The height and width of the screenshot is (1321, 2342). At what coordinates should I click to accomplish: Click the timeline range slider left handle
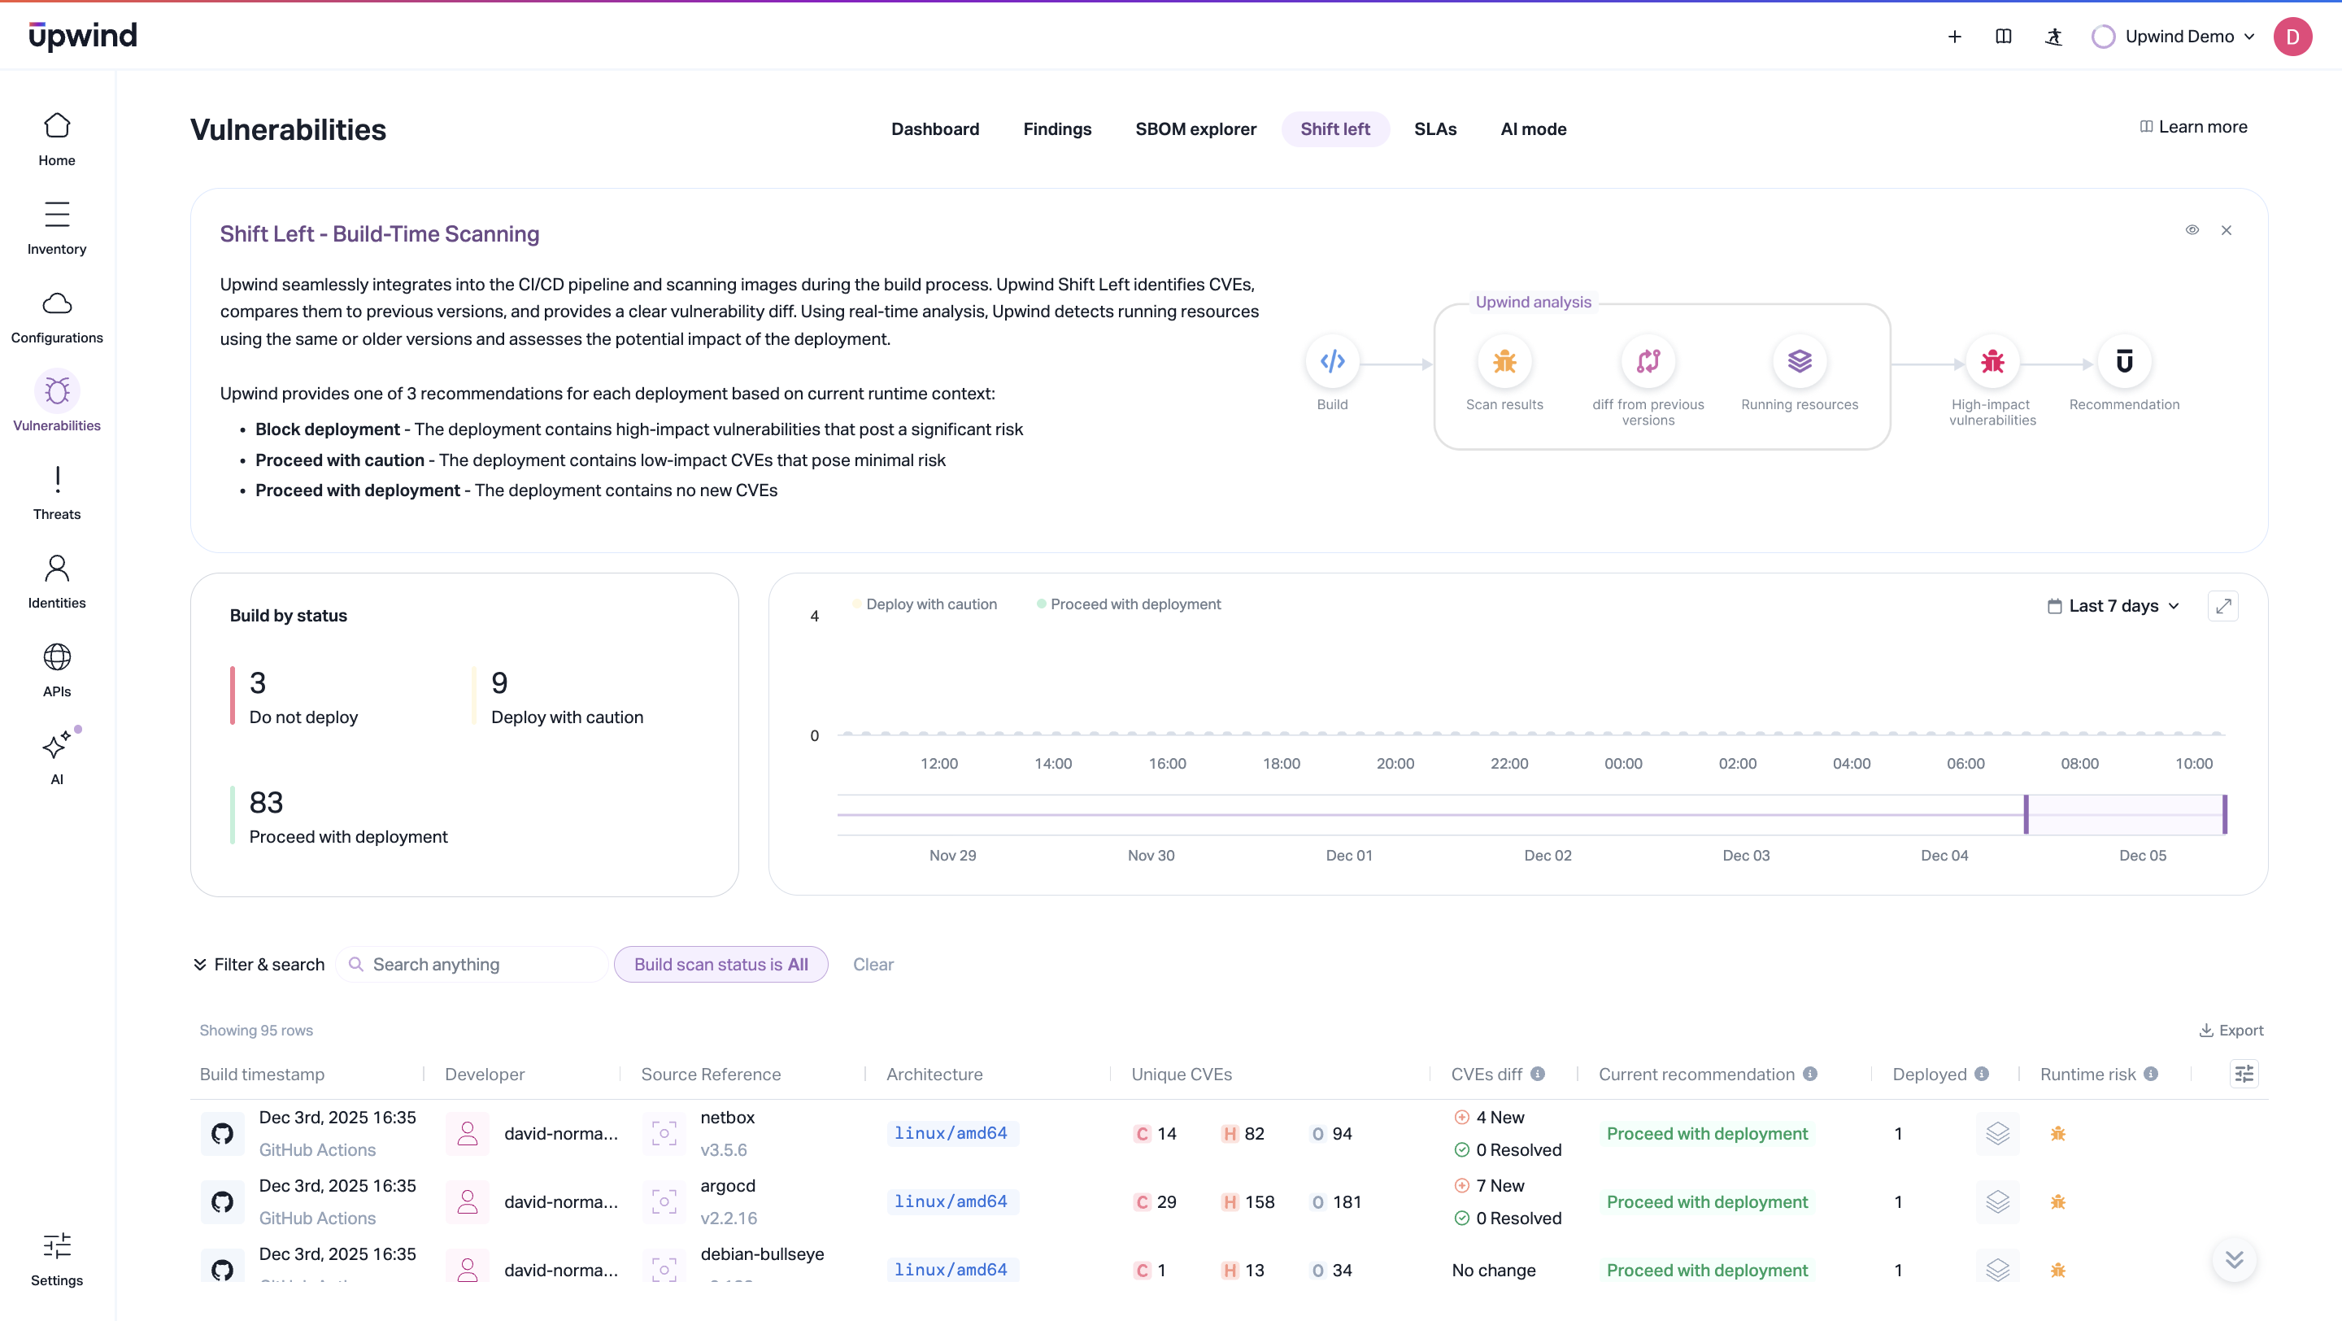pyautogui.click(x=2026, y=813)
